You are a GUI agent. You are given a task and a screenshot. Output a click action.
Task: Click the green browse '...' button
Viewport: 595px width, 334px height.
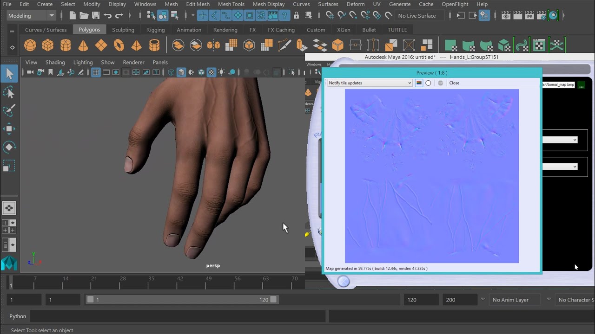581,85
